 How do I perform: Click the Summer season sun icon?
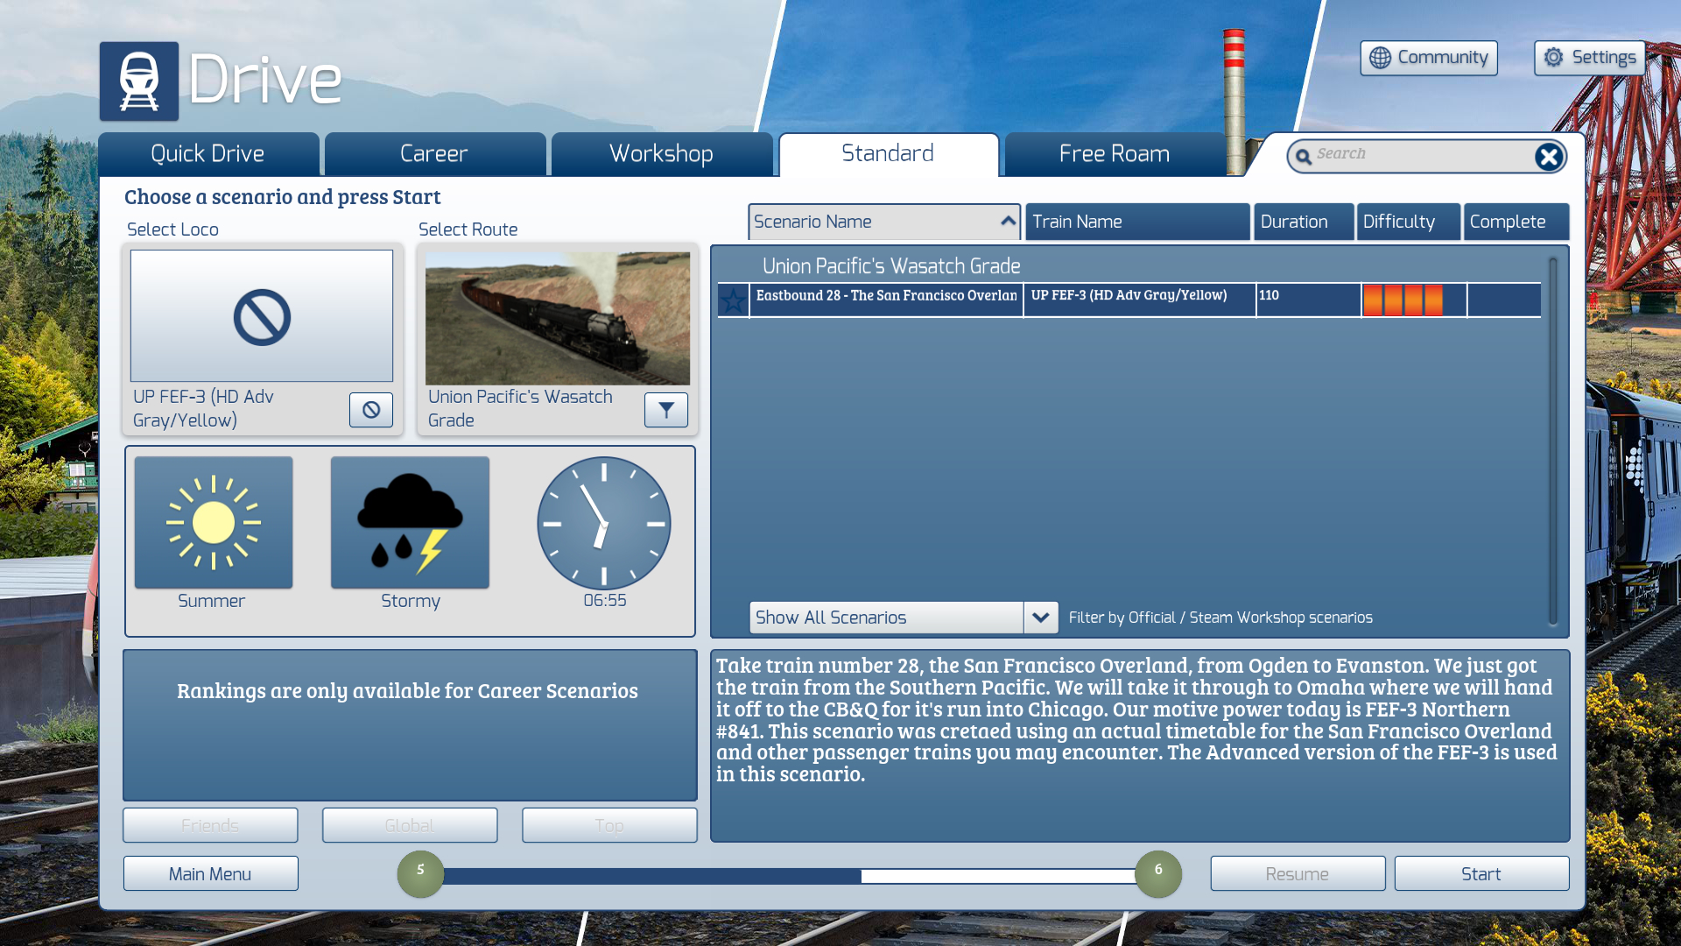coord(214,523)
